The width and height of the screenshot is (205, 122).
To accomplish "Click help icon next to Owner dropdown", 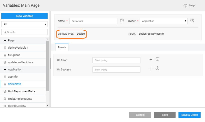I will click(x=192, y=21).
